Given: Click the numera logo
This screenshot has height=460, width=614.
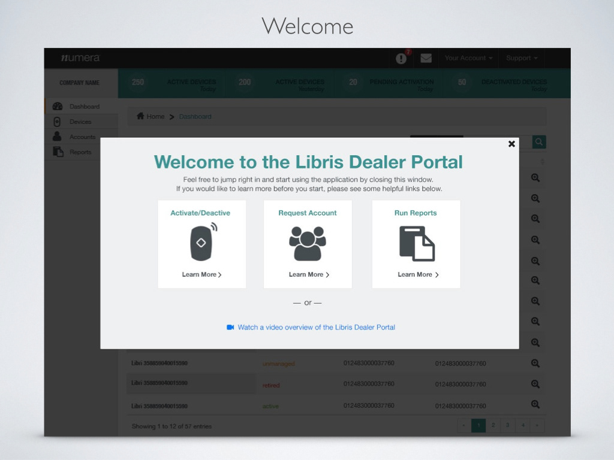Looking at the screenshot, I should [x=80, y=58].
